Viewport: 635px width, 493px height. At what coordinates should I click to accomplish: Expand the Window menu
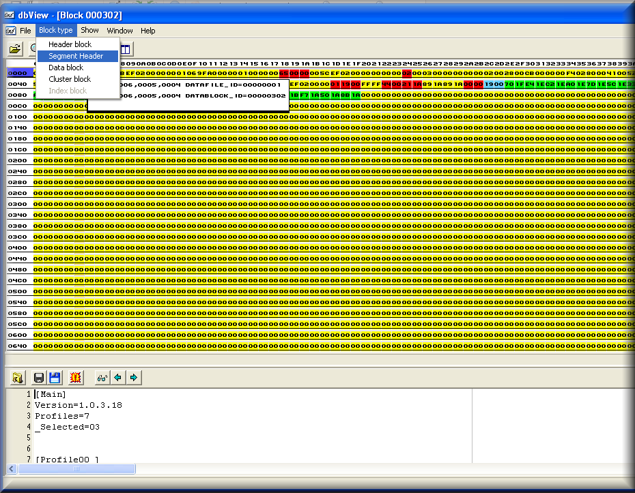(x=119, y=31)
